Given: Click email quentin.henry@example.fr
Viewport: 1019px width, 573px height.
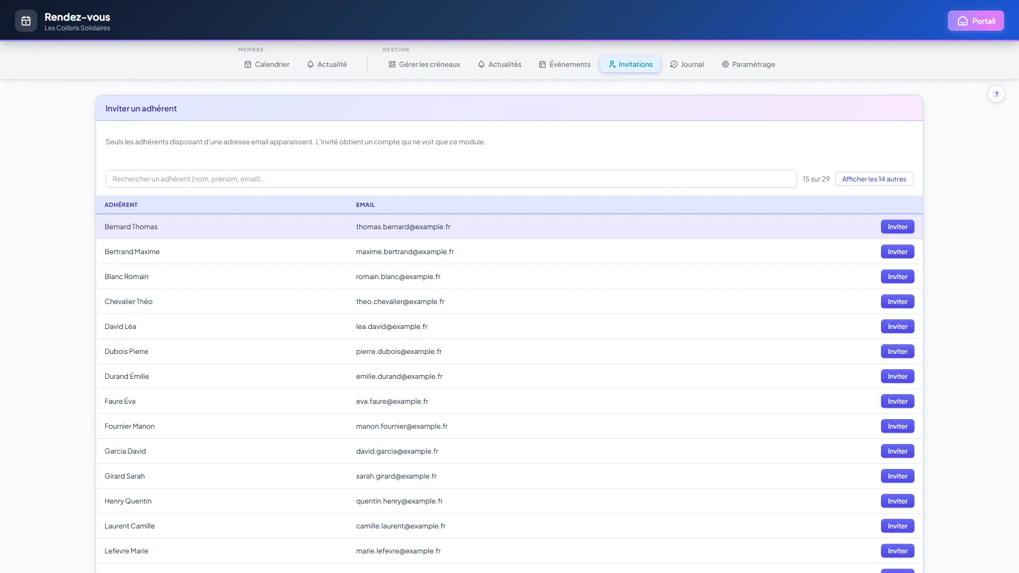Looking at the screenshot, I should point(399,501).
